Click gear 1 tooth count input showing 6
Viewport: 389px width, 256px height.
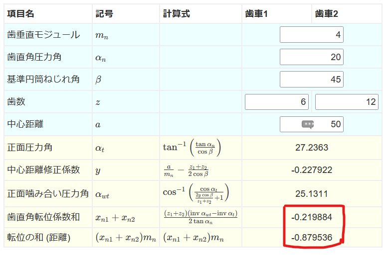click(276, 102)
